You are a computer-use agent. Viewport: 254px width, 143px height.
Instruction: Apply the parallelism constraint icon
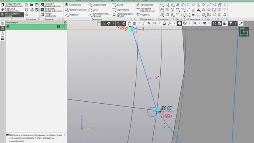point(193,5)
